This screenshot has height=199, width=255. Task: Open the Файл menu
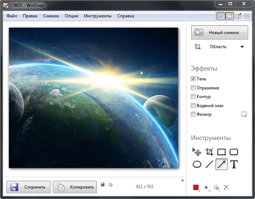click(x=12, y=16)
